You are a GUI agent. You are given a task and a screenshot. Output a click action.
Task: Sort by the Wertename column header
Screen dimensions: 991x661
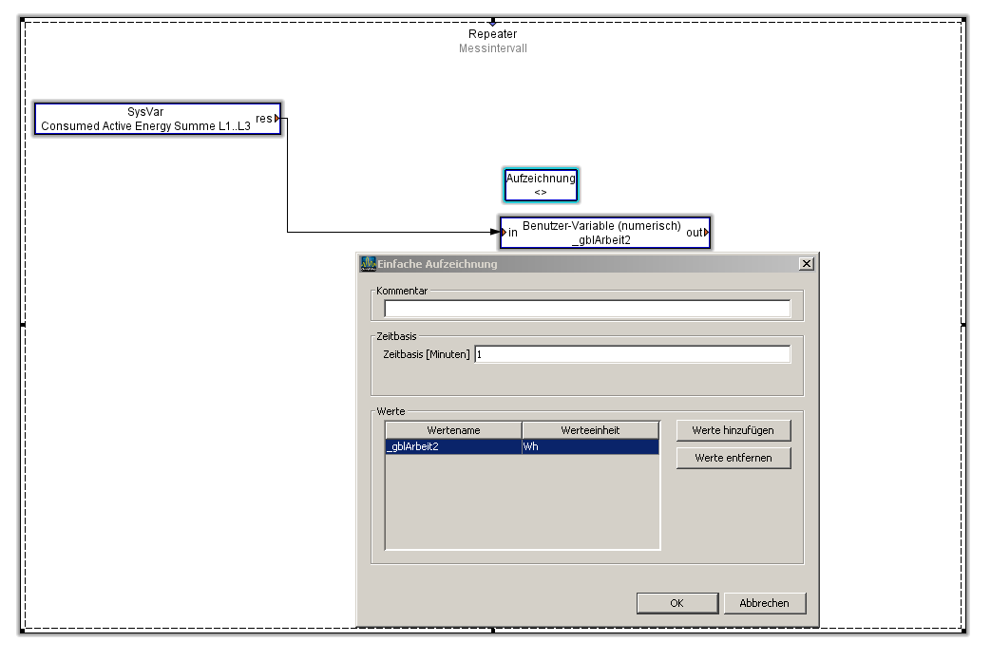coord(453,430)
